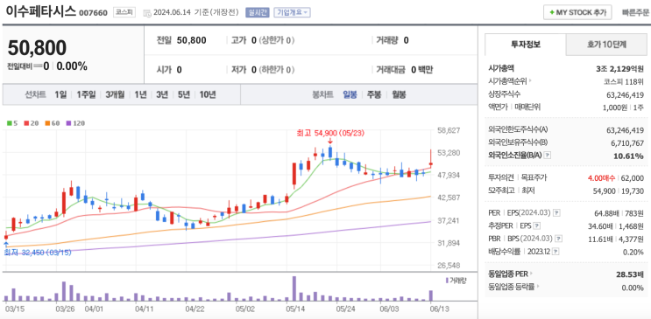This screenshot has height=319, width=651.
Task: Click the 05/14 high-volume bar
Action: point(294,288)
